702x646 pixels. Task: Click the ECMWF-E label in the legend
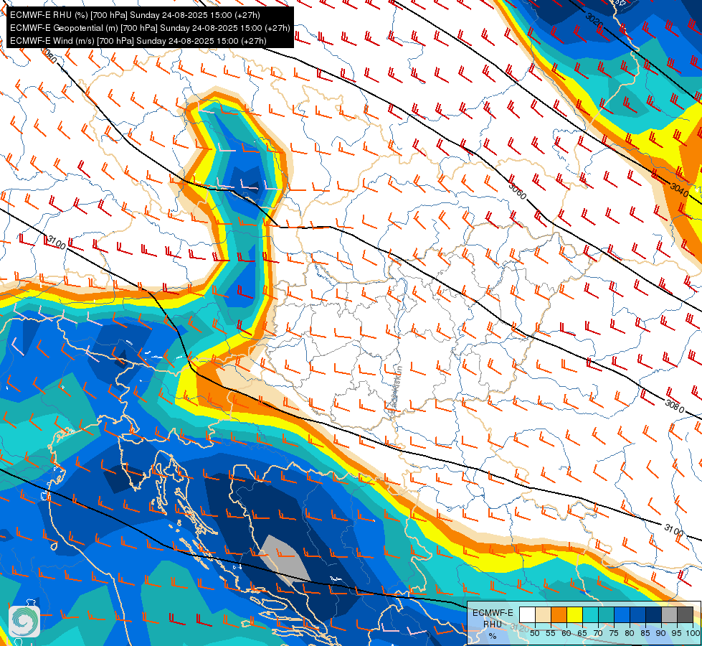tap(493, 613)
